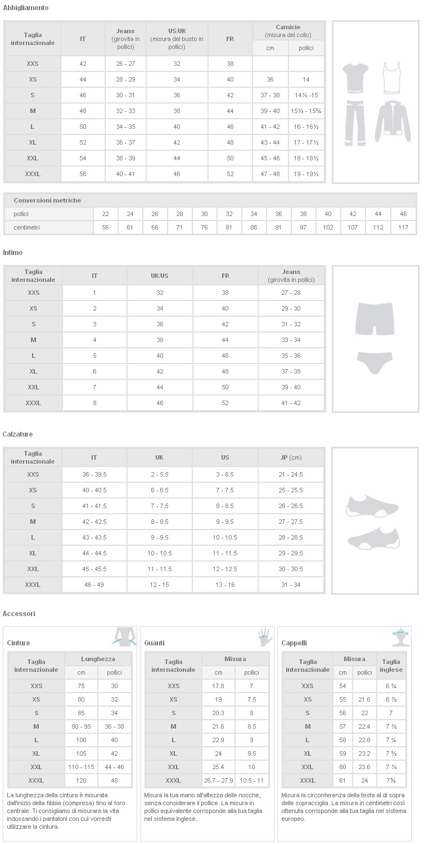Click the belt waist measurement icon
The width and height of the screenshot is (424, 844).
[124, 637]
